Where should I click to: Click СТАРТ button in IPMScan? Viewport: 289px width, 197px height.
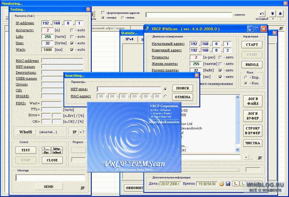252,45
